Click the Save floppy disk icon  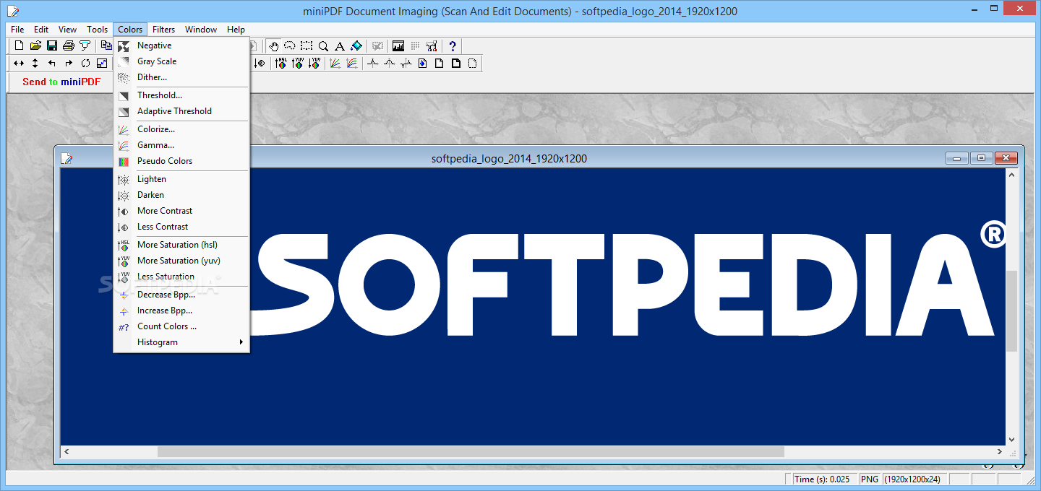point(52,45)
